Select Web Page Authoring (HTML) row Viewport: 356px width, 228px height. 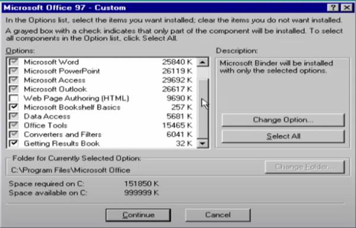click(x=101, y=98)
